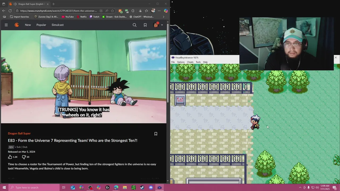The image size is (340, 191).
Task: Open the Windows Start menu
Action: [4, 188]
